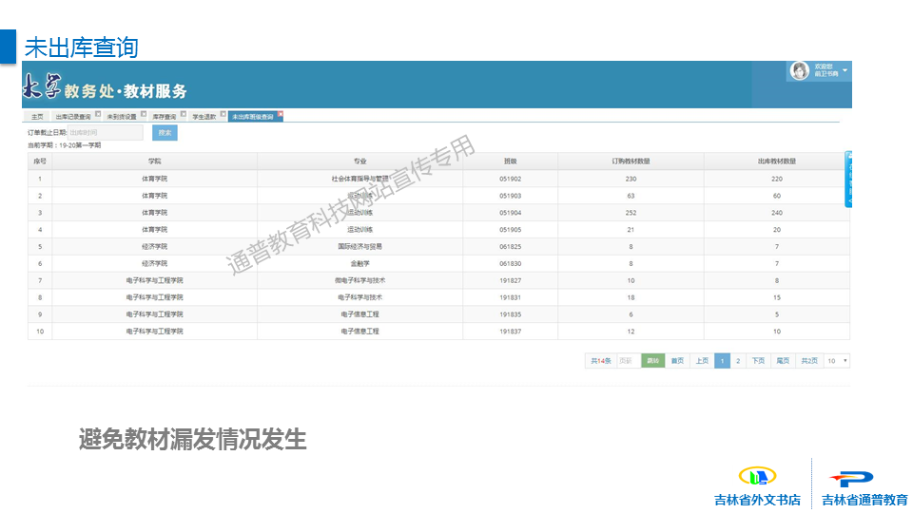Select class cell 051902

pos(510,180)
